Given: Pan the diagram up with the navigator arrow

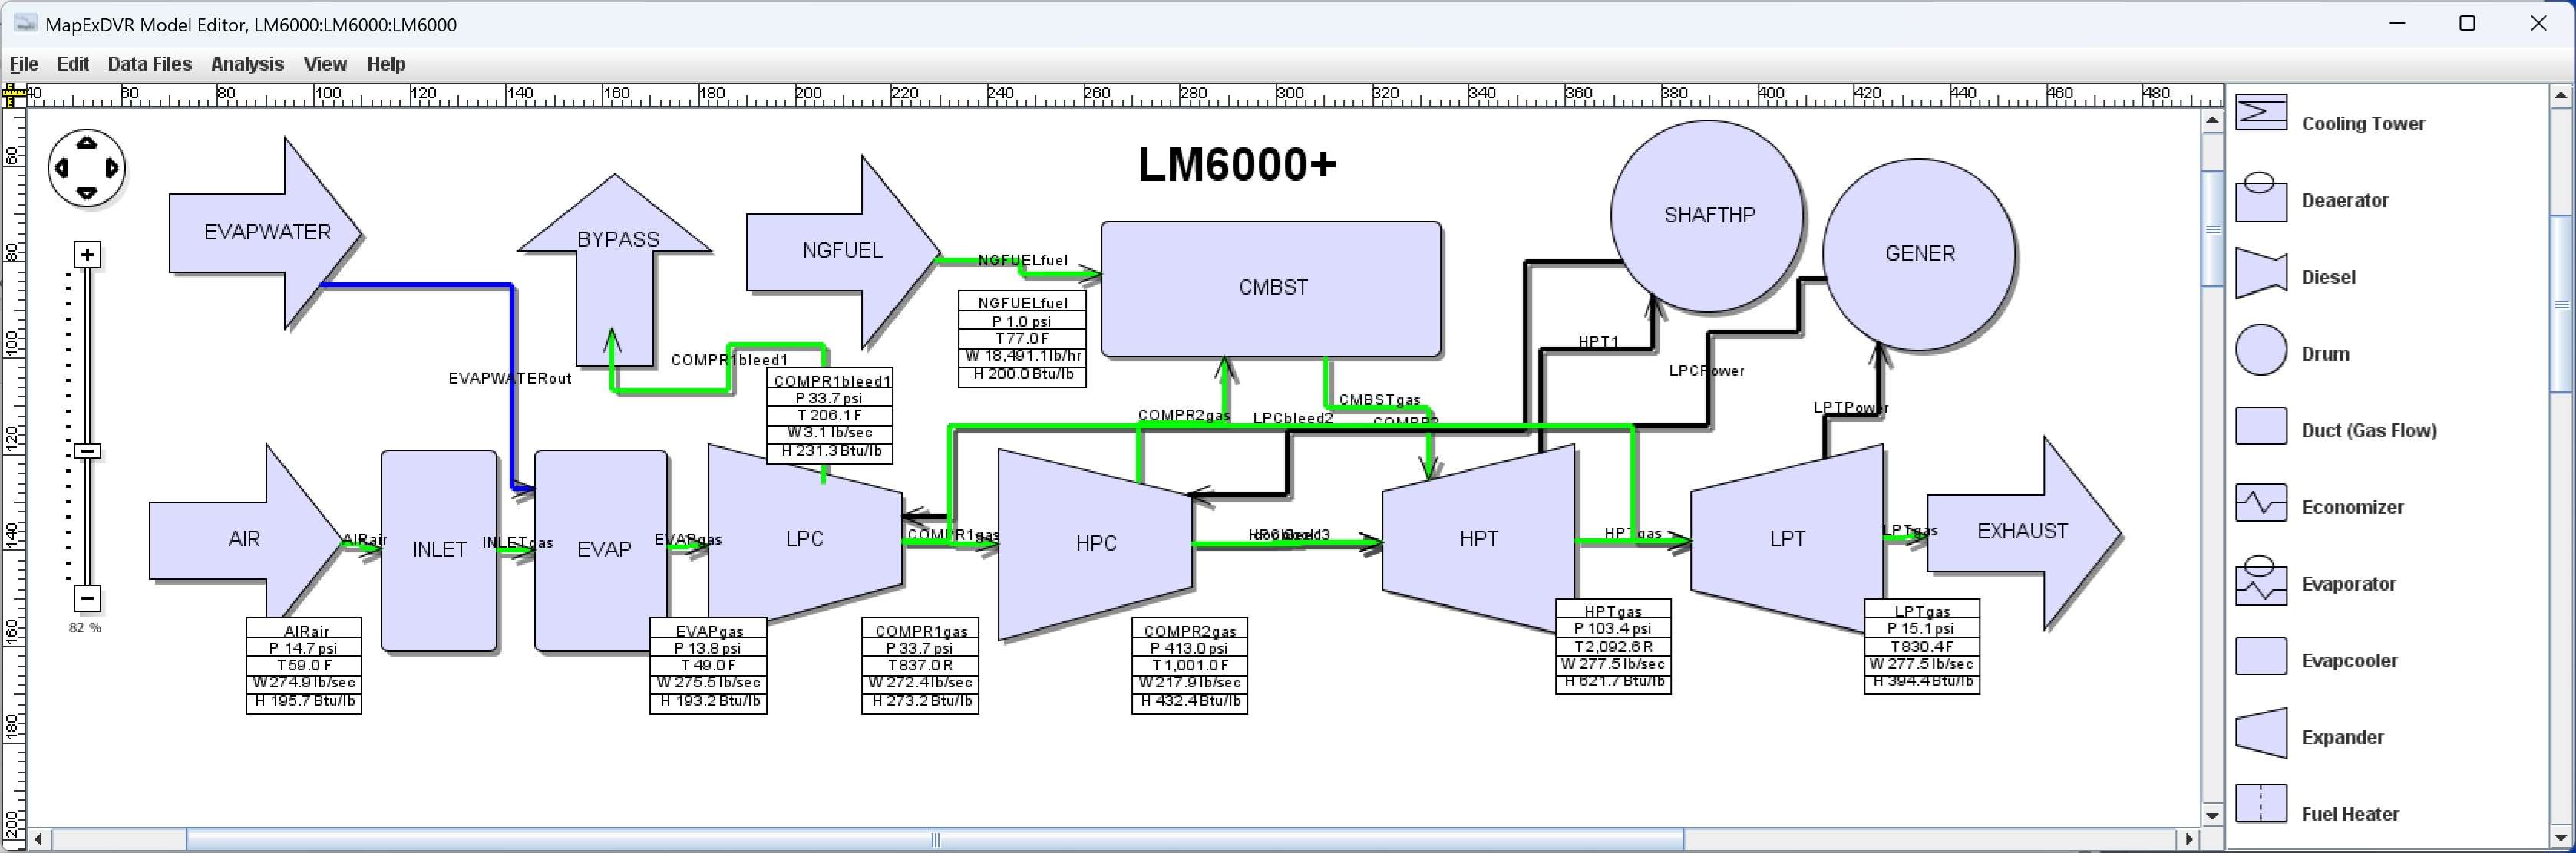Looking at the screenshot, I should pos(87,143).
